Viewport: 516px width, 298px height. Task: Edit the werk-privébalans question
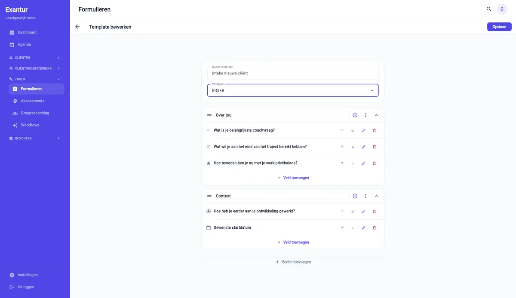click(x=363, y=163)
